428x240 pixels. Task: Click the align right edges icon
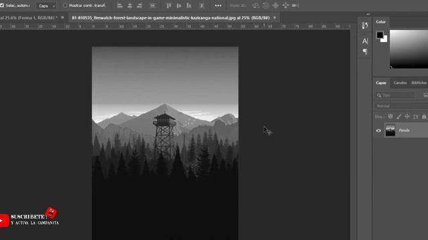[x=140, y=5]
